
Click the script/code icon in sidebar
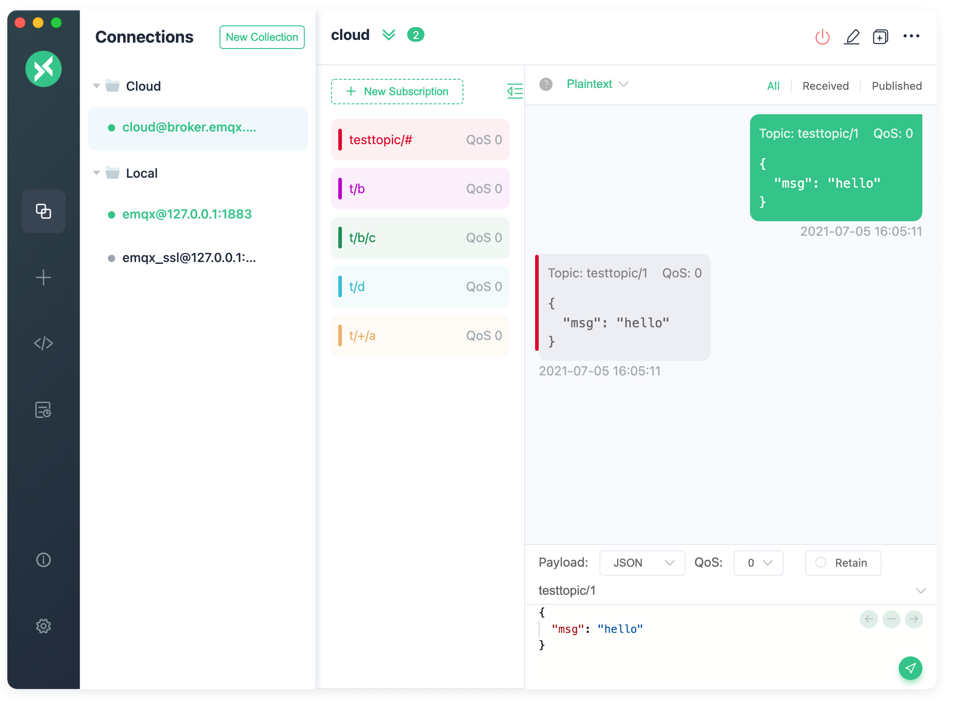tap(43, 343)
